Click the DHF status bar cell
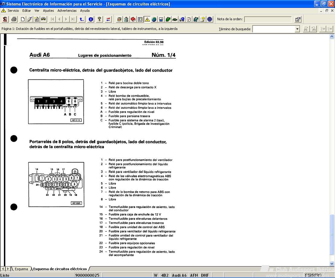The image size is (335, 278). (205, 275)
